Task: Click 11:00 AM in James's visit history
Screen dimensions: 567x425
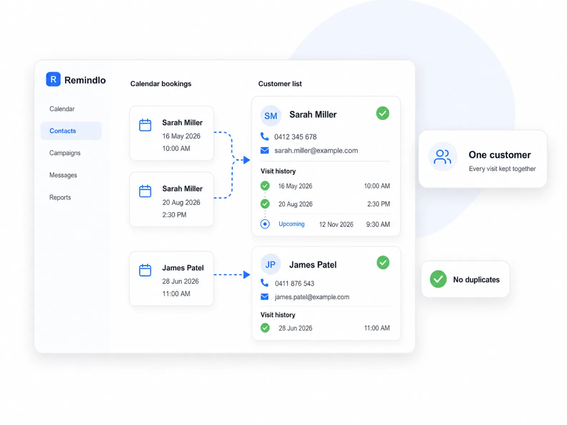Action: [377, 328]
